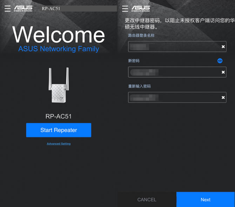
Task: Click the 重新输入密码 label
Action: [139, 86]
